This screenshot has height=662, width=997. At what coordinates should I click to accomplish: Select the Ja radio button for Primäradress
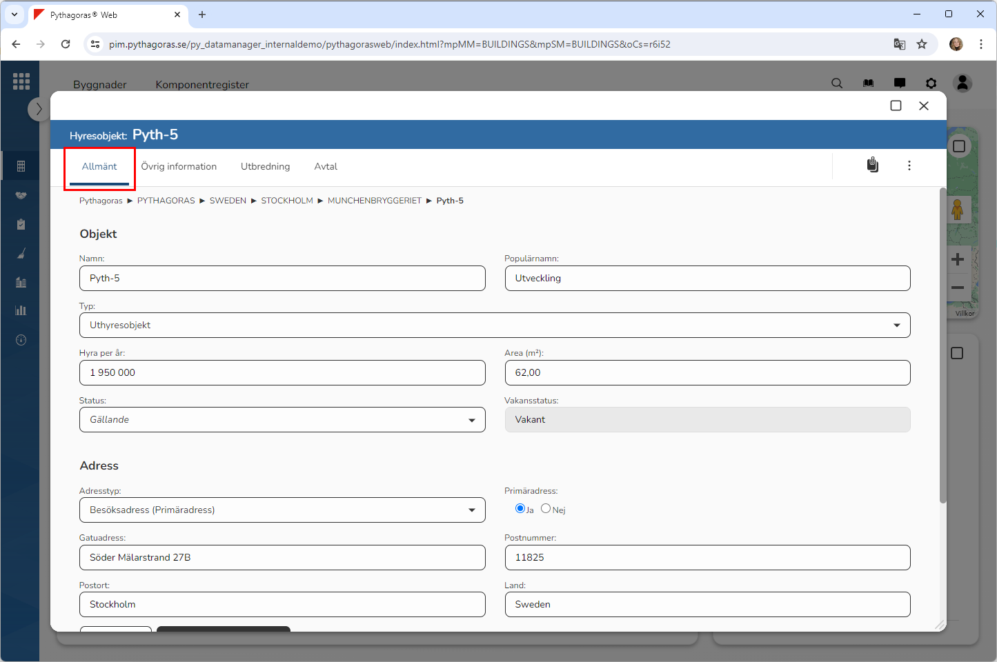(x=520, y=509)
